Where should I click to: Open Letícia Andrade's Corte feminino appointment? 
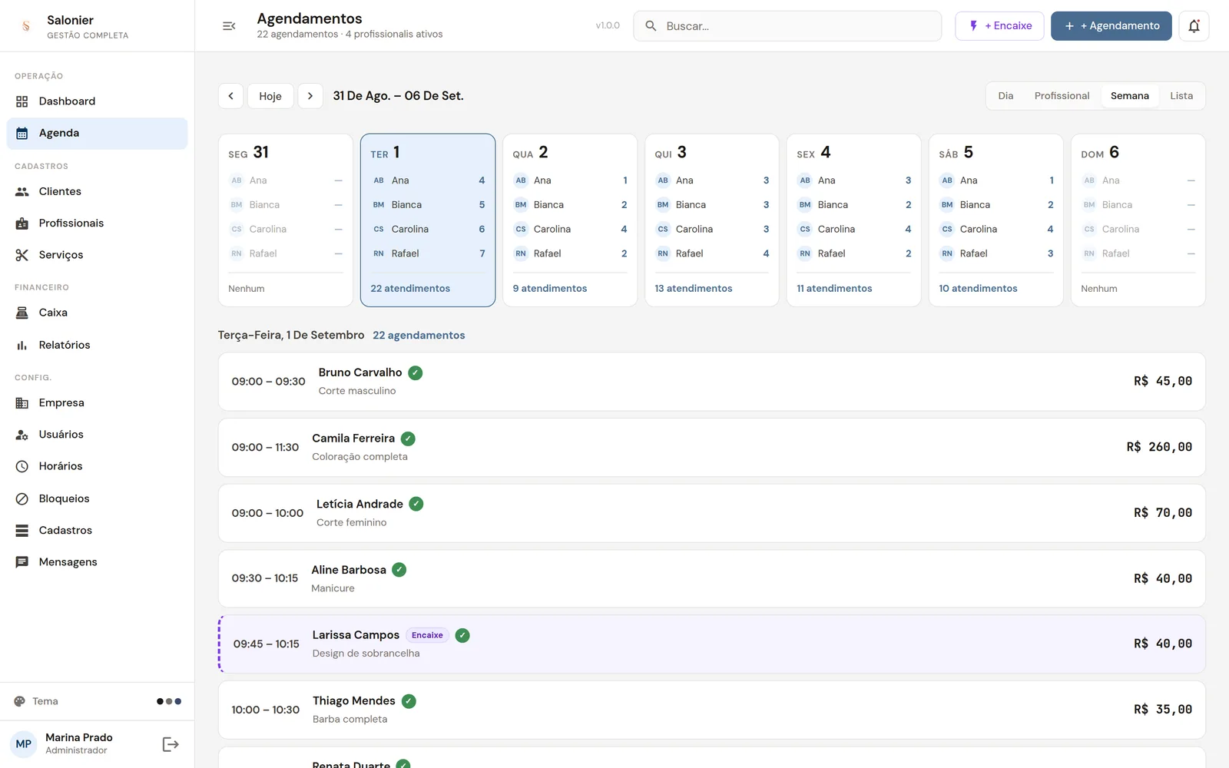click(712, 513)
